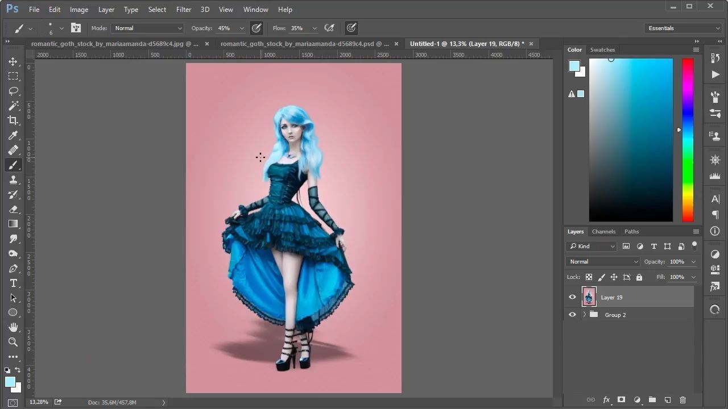Open the Edit Toolbar ellipsis button
728x409 pixels.
pyautogui.click(x=13, y=357)
